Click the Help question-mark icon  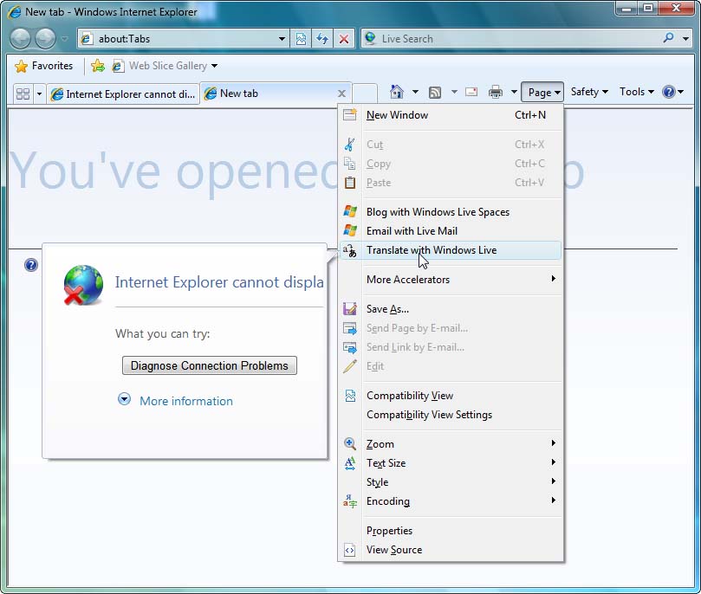[669, 92]
